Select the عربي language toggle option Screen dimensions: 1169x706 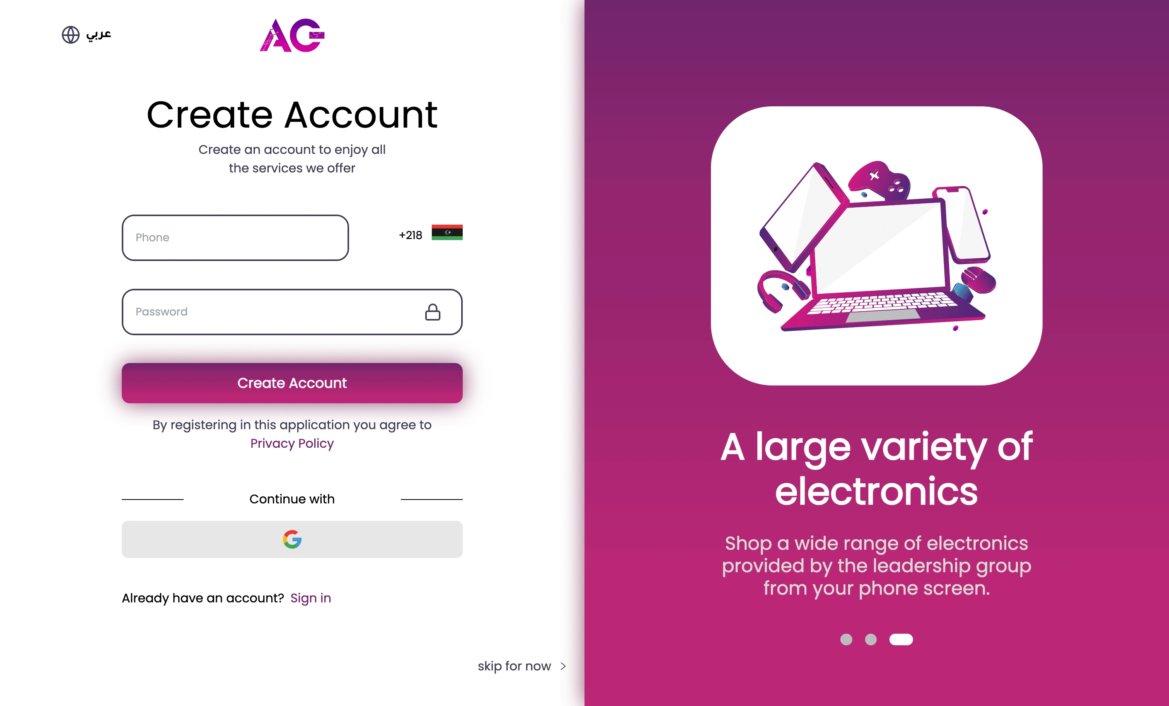(89, 33)
